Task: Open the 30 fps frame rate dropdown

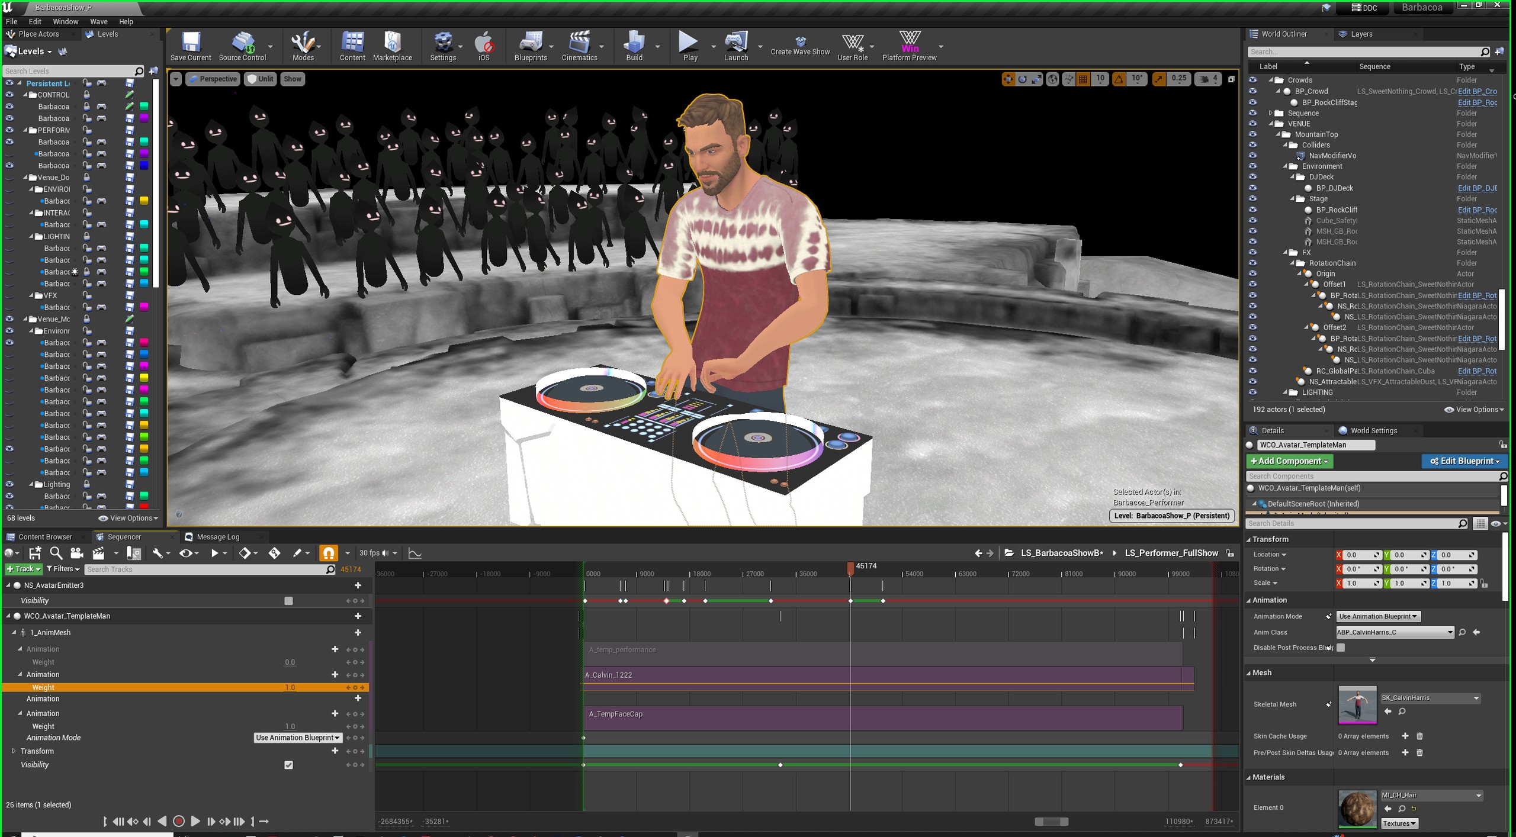Action: (x=378, y=553)
